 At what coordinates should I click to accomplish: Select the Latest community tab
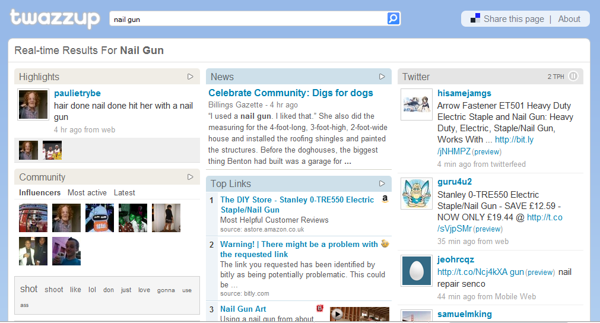click(124, 193)
